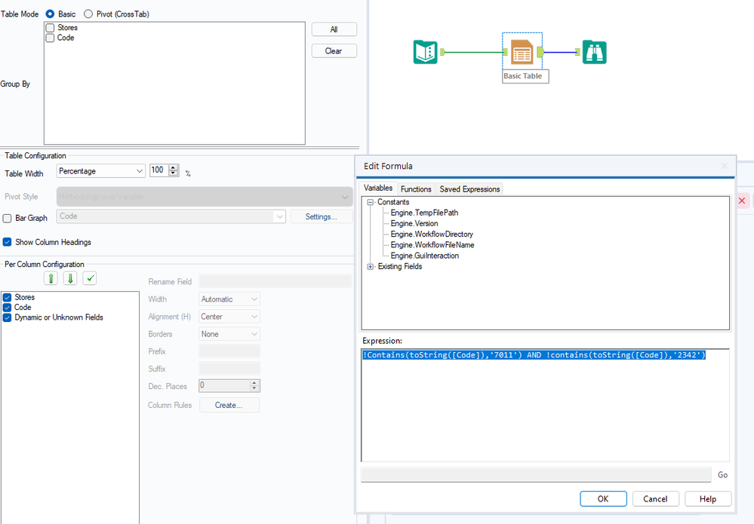Select the Basic Table tool icon
754x524 pixels.
point(522,52)
